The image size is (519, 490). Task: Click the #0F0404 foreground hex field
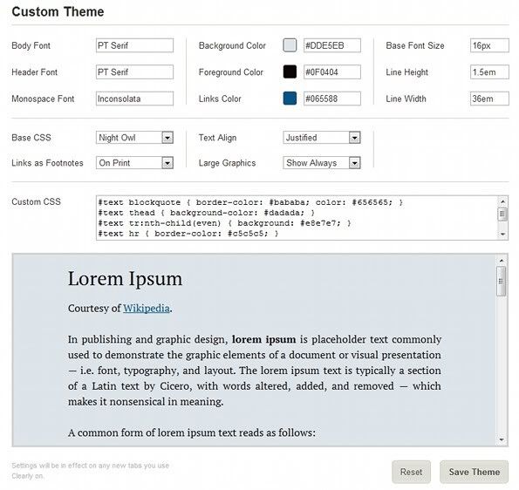[332, 72]
